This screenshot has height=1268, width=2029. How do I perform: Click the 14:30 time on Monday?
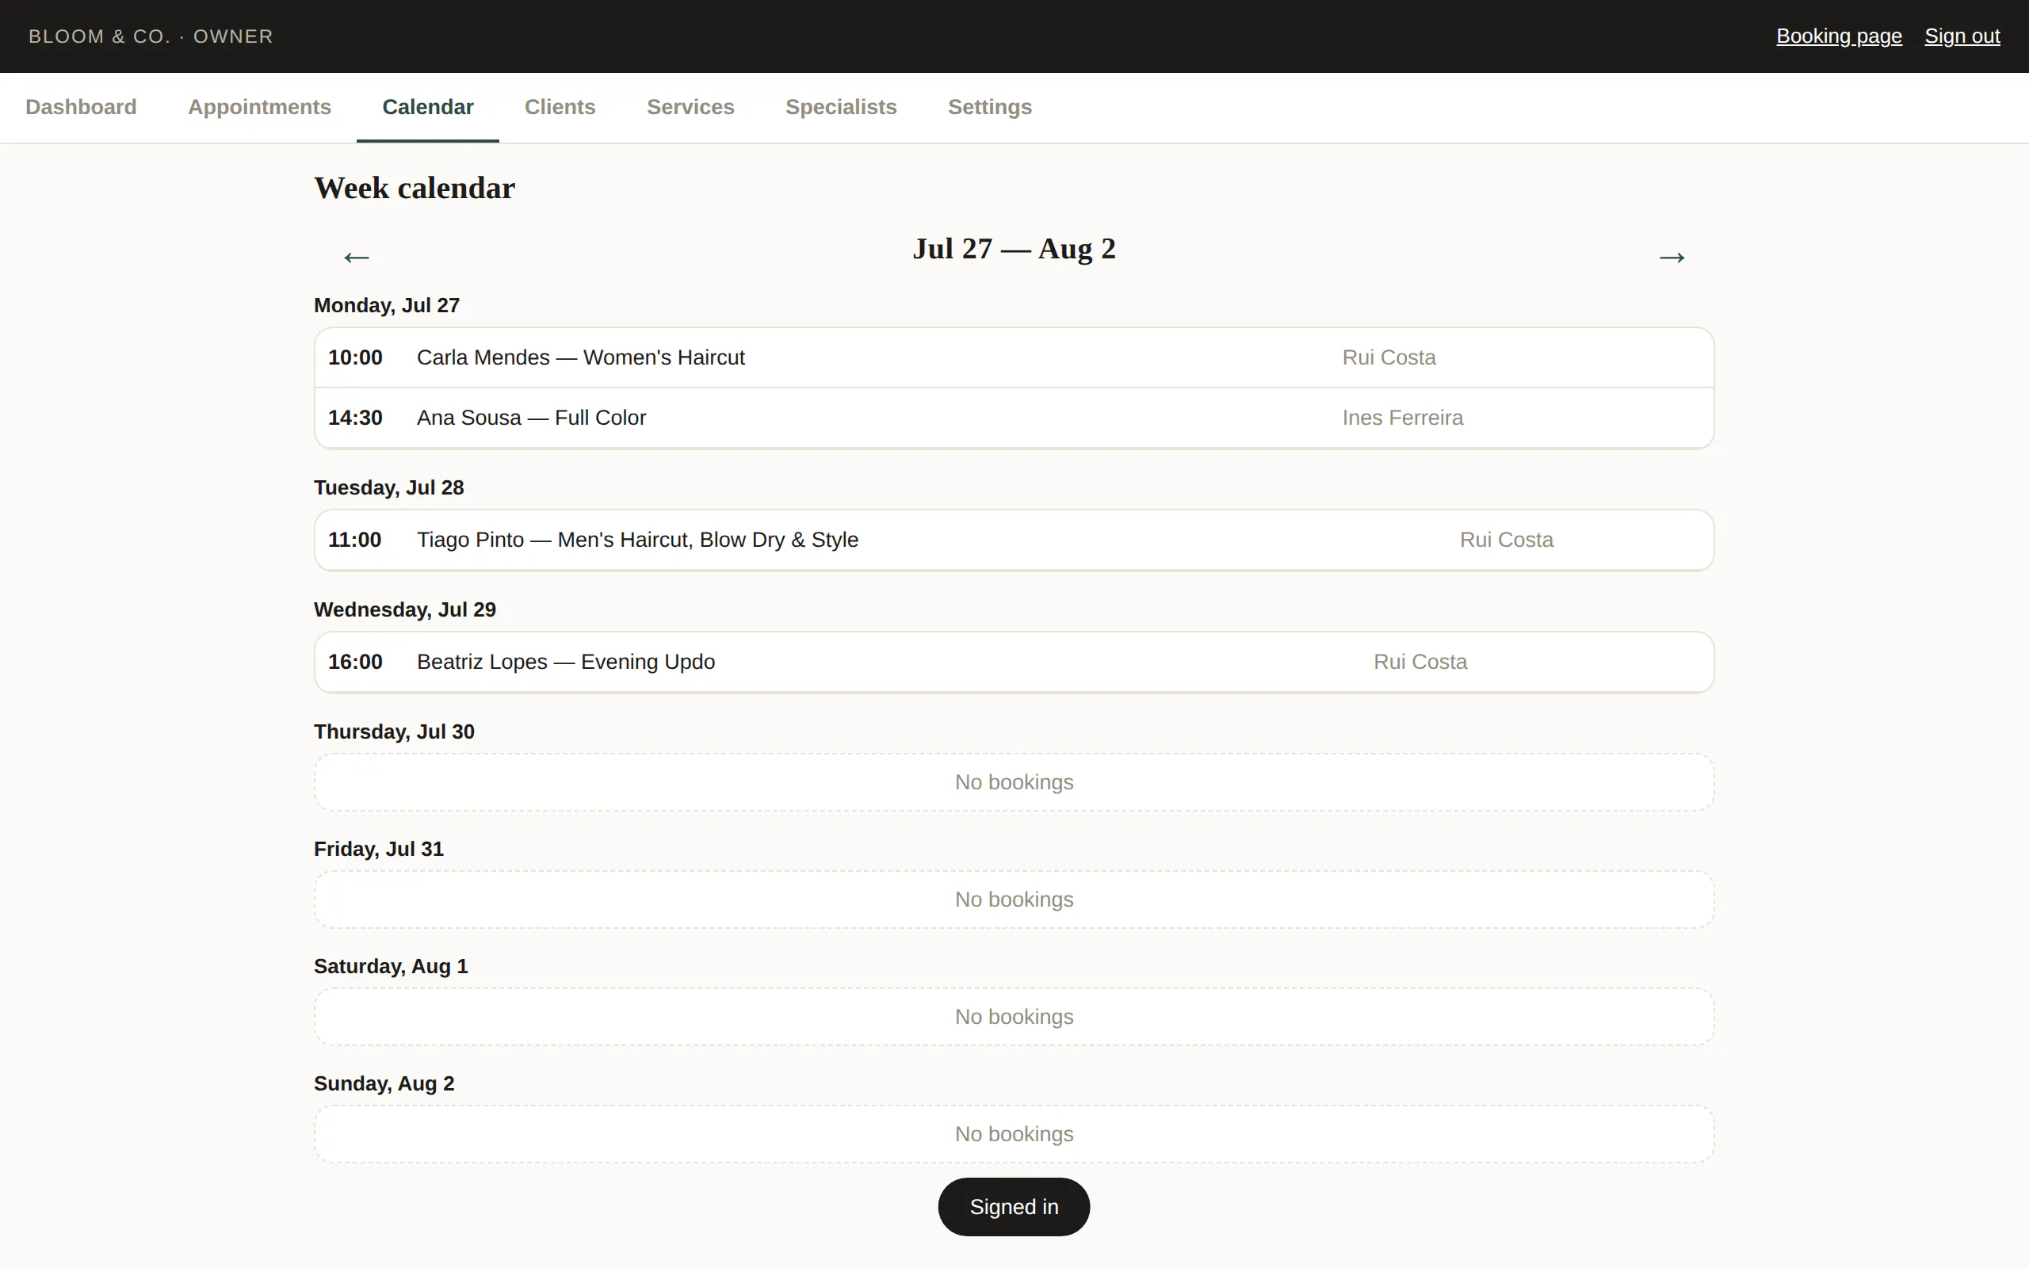pos(354,418)
